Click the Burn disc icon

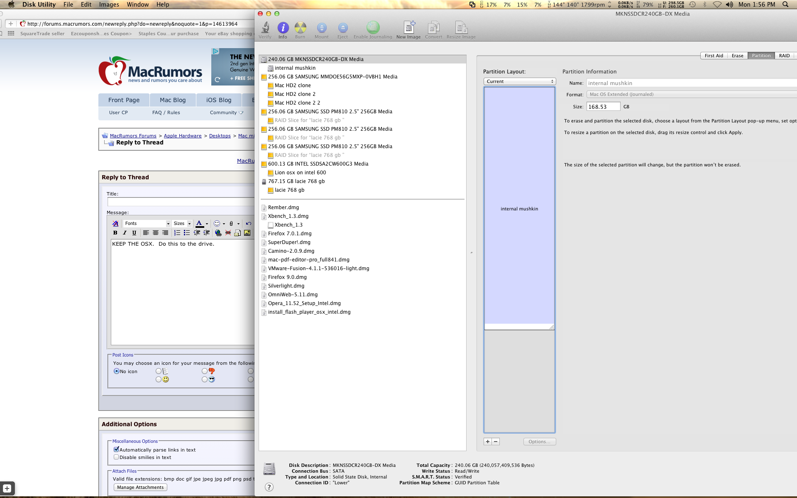pos(300,28)
